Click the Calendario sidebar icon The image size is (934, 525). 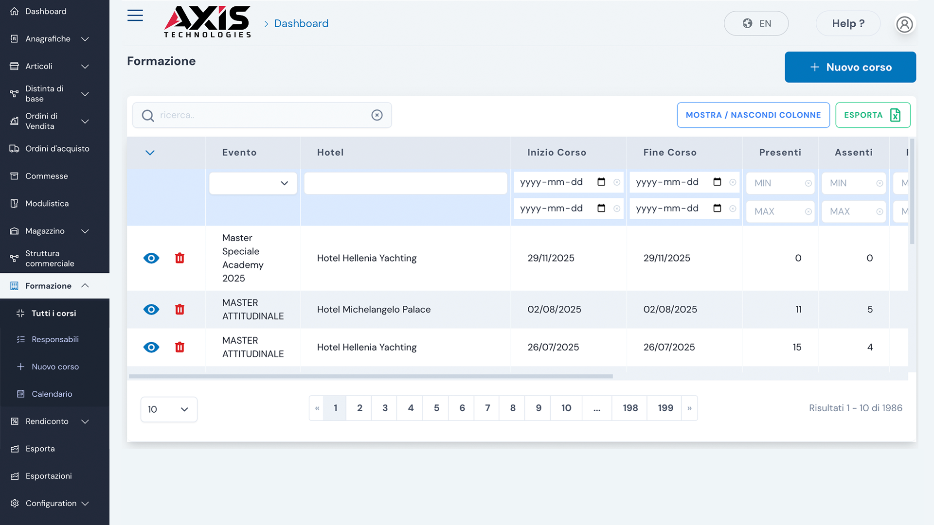20,394
